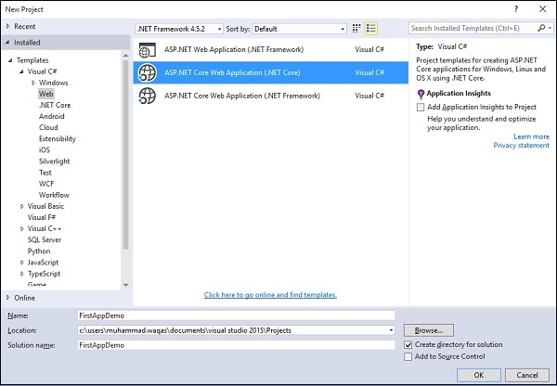Select the Visual F# category
The width and height of the screenshot is (557, 386).
coord(42,217)
